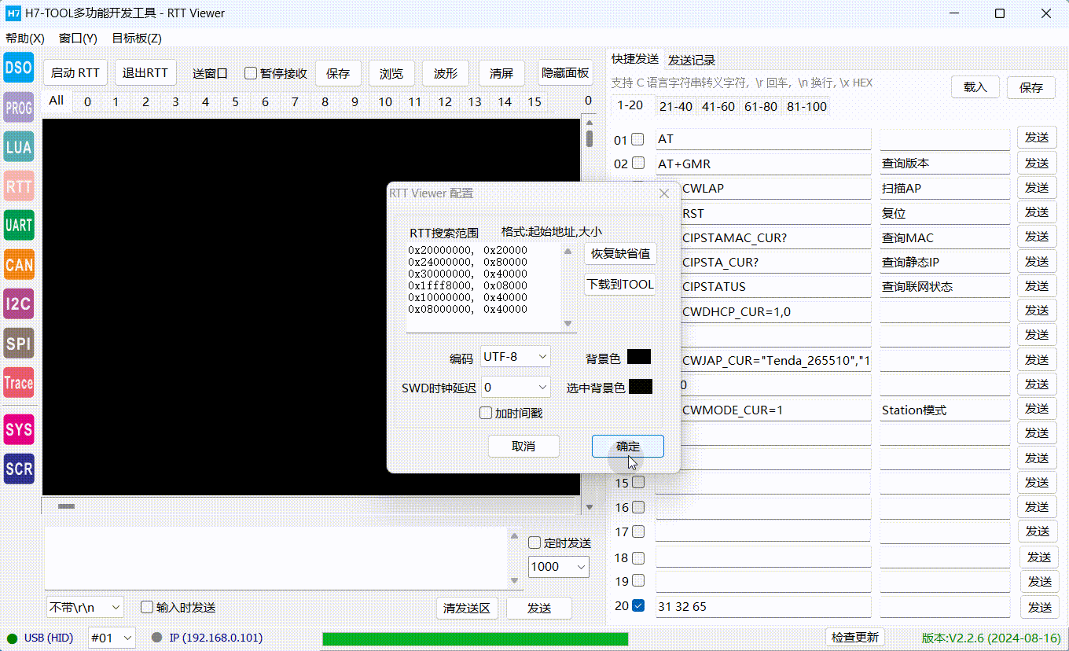Click 恢复缺省值 restore defaults button

[620, 254]
